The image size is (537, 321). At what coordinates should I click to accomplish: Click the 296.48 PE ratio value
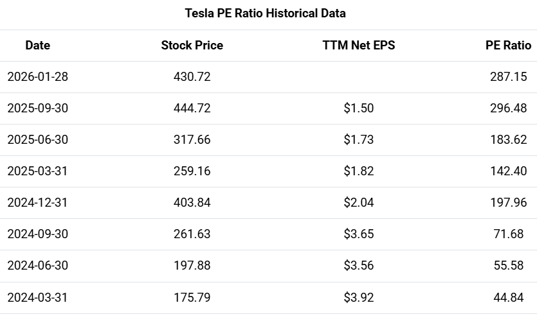pos(508,108)
